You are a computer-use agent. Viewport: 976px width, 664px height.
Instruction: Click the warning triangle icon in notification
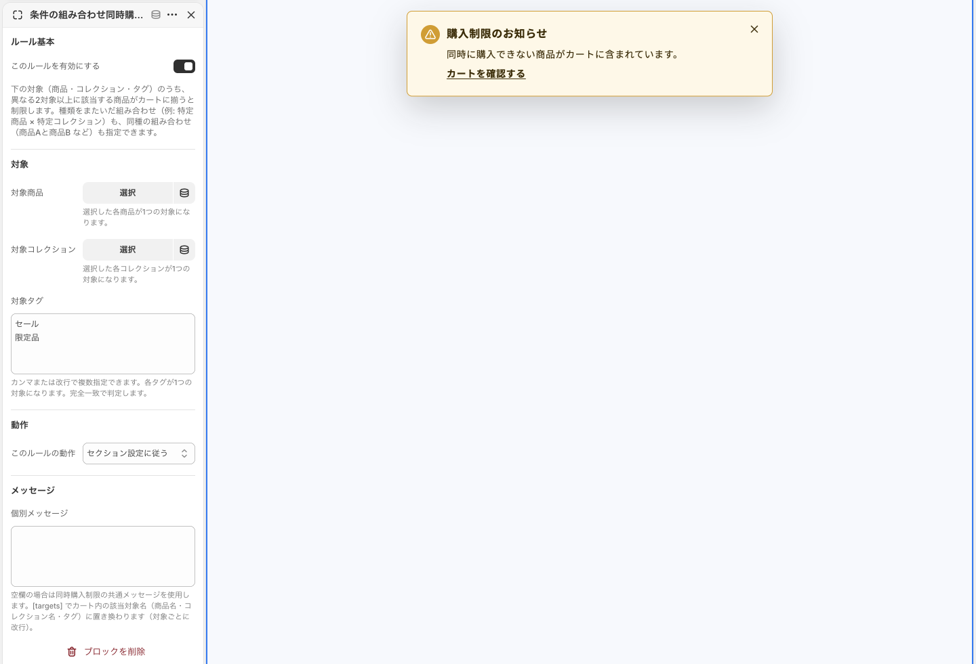point(430,35)
